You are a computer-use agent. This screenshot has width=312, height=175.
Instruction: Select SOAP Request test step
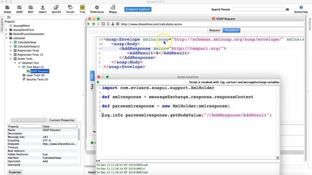click(x=39, y=71)
